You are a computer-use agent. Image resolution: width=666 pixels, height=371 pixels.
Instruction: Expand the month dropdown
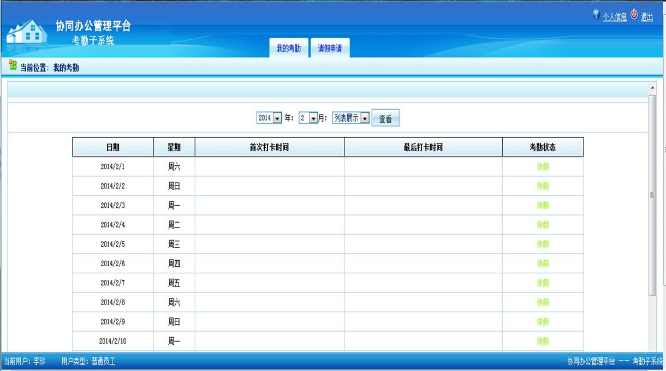[313, 118]
